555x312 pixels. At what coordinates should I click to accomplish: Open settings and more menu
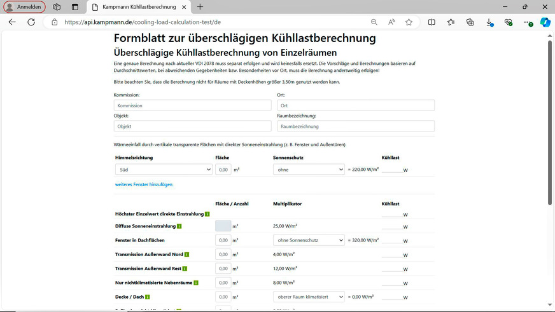pos(528,22)
